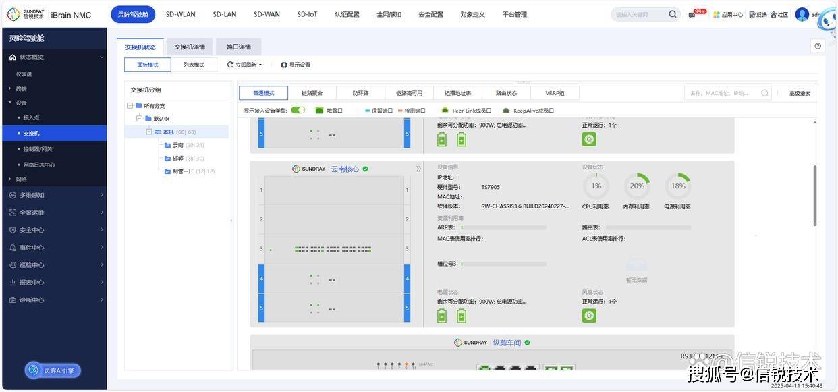Click the device list vertical scrollbar
Image resolution: width=838 pixels, height=392 pixels.
[815, 196]
